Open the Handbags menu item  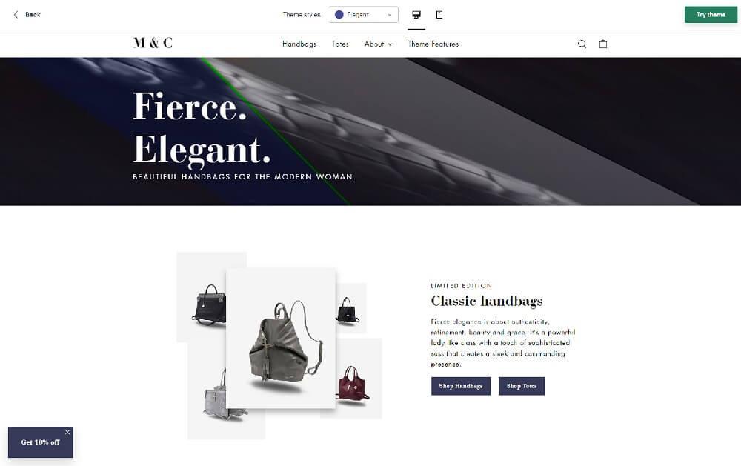(299, 44)
